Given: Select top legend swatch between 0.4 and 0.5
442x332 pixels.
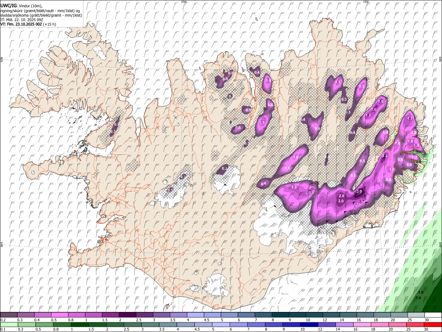Looking at the screenshot, I should pyautogui.click(x=42, y=315).
